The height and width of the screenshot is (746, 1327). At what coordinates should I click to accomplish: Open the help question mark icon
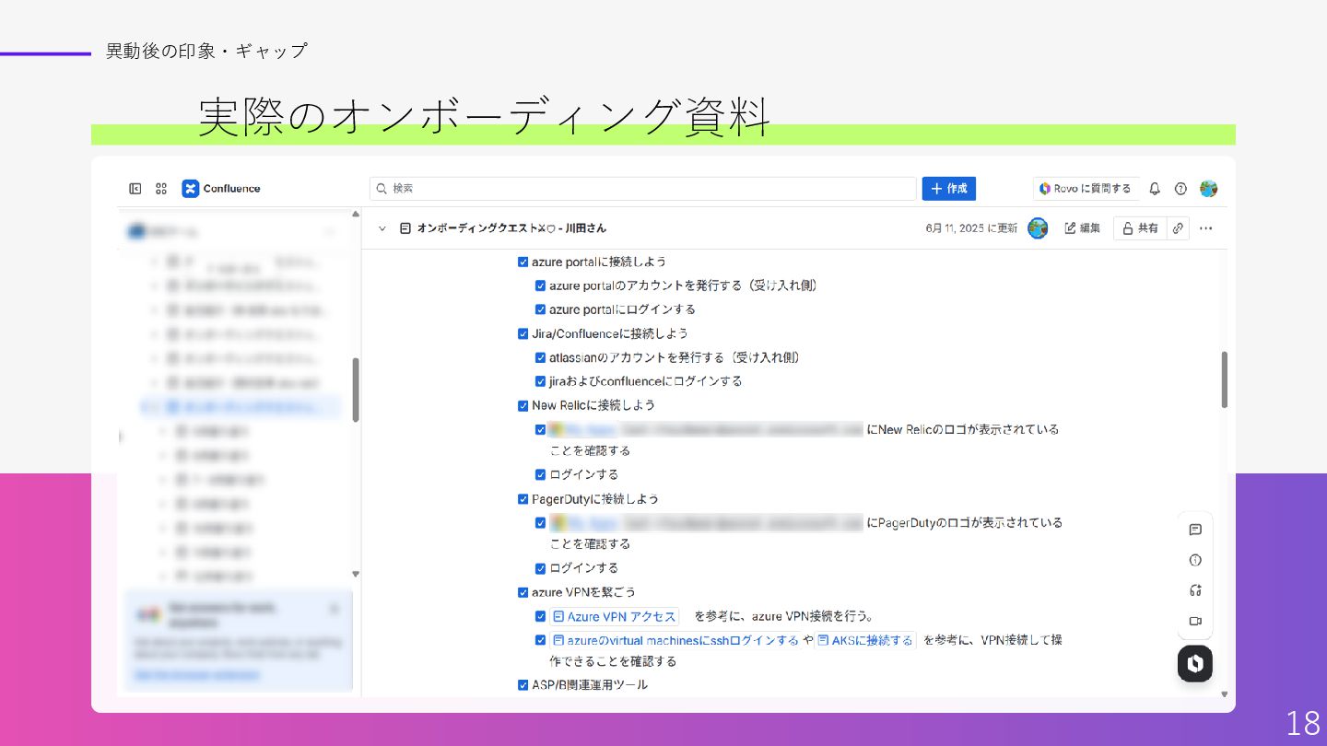point(1180,189)
